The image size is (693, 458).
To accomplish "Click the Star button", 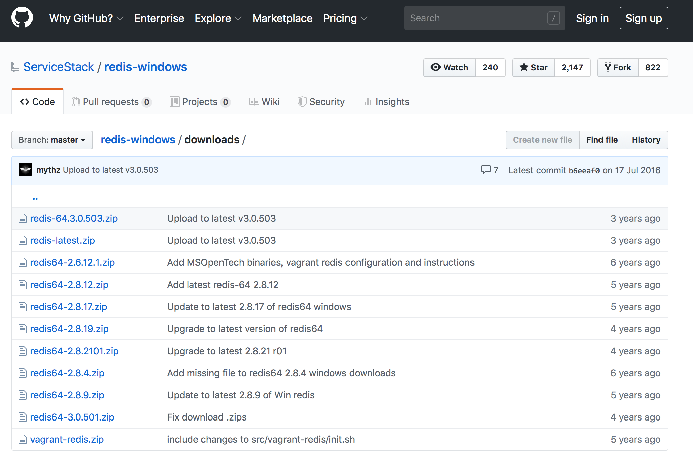I will 533,68.
